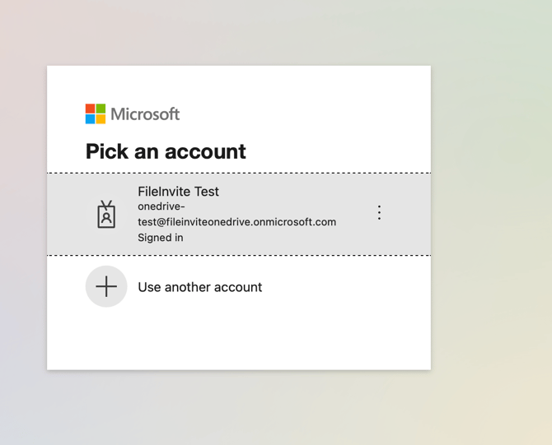Click the "onedrive-" line of the email

tap(161, 206)
